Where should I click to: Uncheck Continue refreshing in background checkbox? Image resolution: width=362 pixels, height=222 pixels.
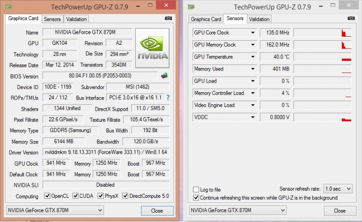pyautogui.click(x=196, y=198)
